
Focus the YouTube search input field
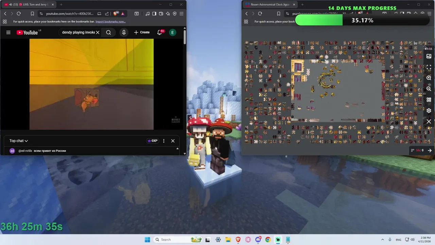[x=79, y=32]
